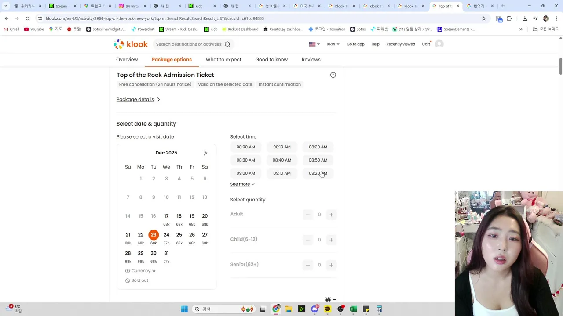Reload the page
The image size is (563, 316).
click(27, 18)
